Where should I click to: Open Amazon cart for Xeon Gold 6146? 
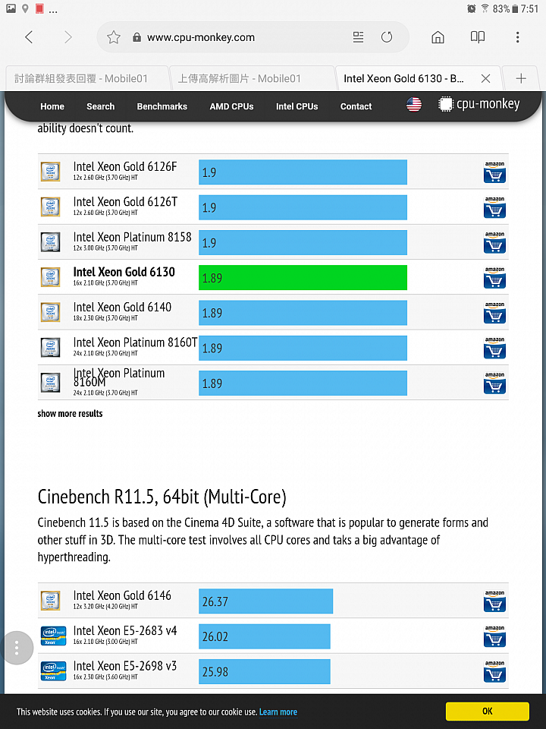[x=494, y=601]
